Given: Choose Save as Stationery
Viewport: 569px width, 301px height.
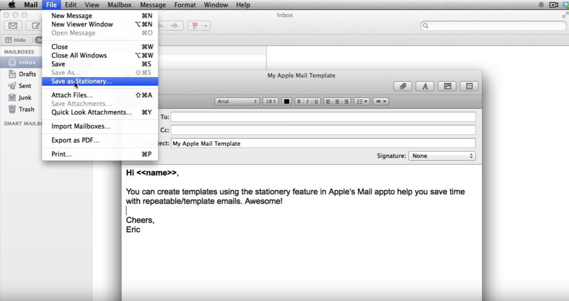Looking at the screenshot, I should 100,81.
